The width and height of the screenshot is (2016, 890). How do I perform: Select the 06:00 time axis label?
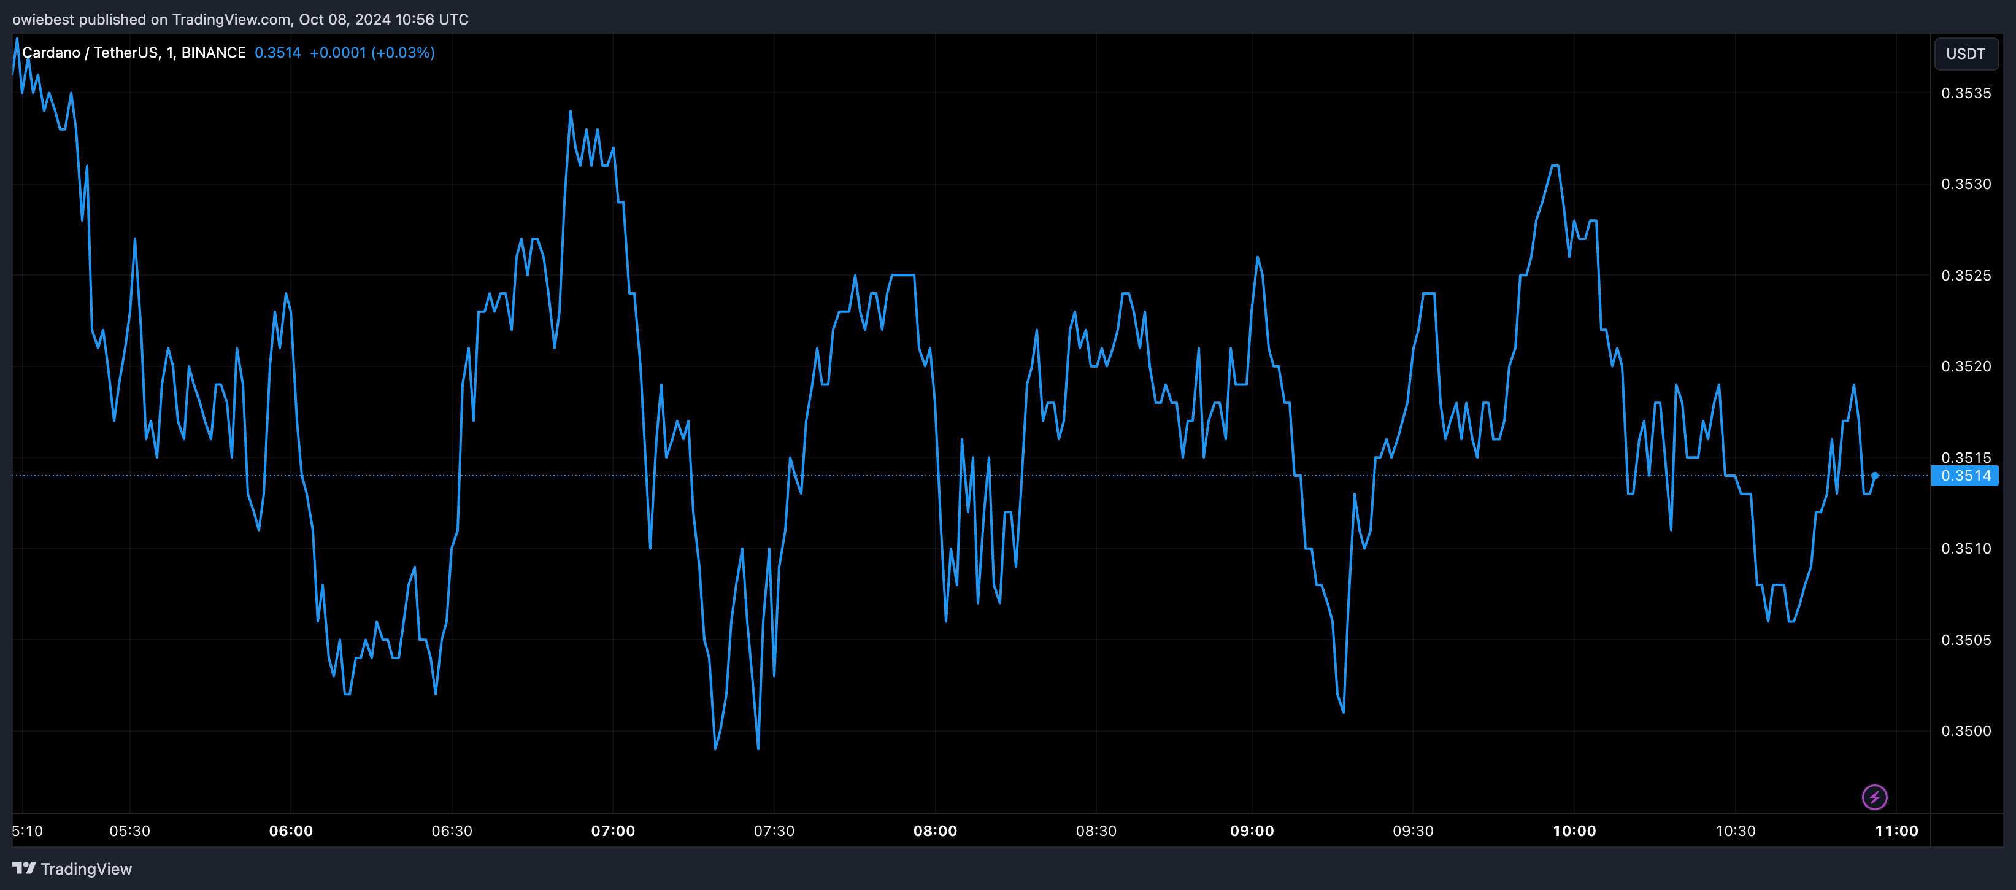[x=290, y=830]
